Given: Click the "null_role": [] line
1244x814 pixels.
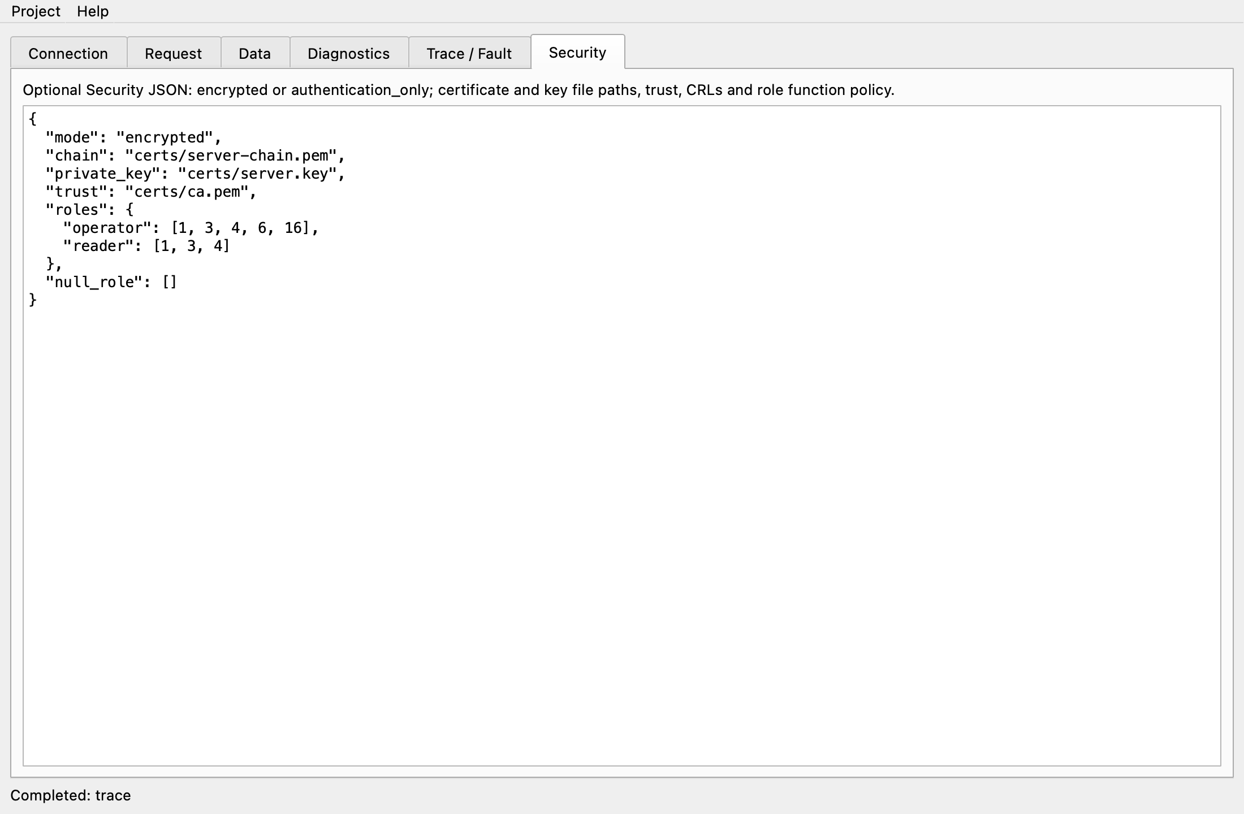Looking at the screenshot, I should (x=111, y=282).
